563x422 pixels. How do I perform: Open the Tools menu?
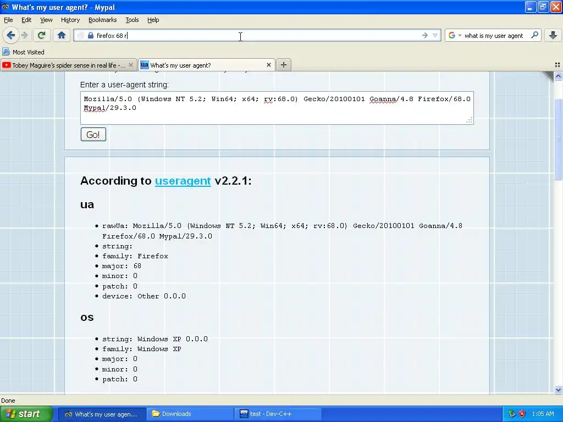[132, 20]
